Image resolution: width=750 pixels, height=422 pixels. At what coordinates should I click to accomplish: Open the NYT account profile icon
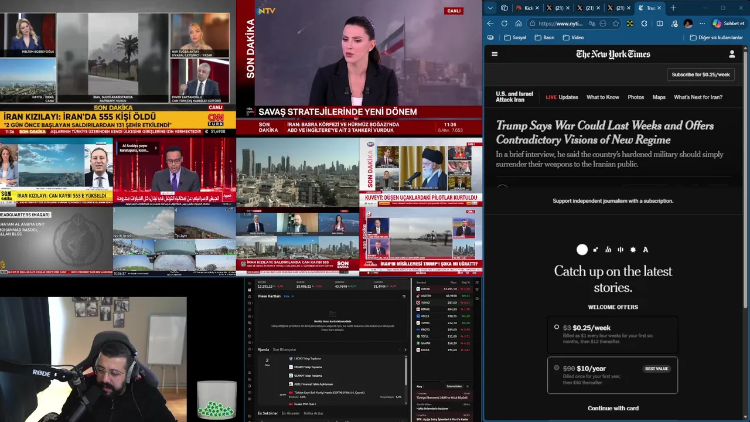point(732,54)
